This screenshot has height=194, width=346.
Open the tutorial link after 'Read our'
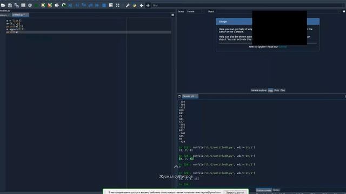[x=283, y=47]
